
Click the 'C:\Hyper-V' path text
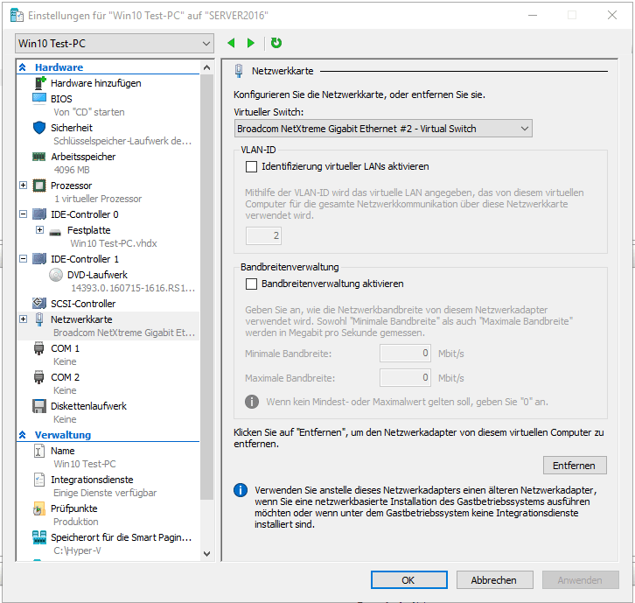[77, 550]
